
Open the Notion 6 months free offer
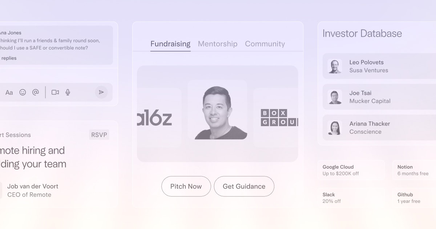pos(412,170)
